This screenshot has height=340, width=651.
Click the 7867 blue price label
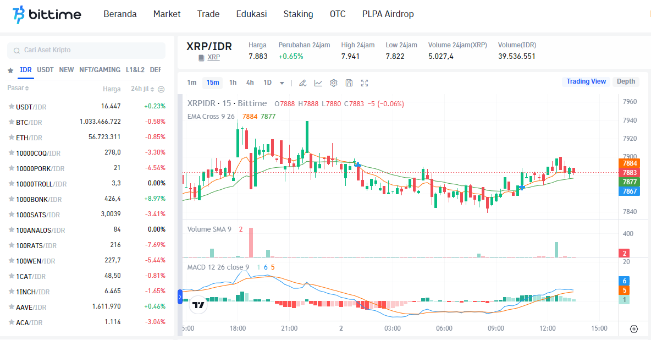click(x=629, y=191)
